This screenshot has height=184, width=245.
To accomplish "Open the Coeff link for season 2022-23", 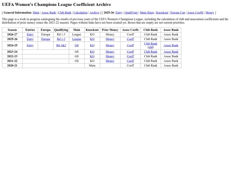I will [x=130, y=56].
